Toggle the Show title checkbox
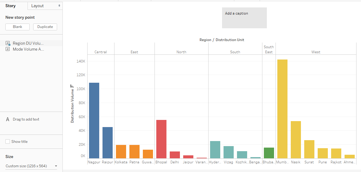Viewport: 361px width, 172px height. click(x=8, y=142)
